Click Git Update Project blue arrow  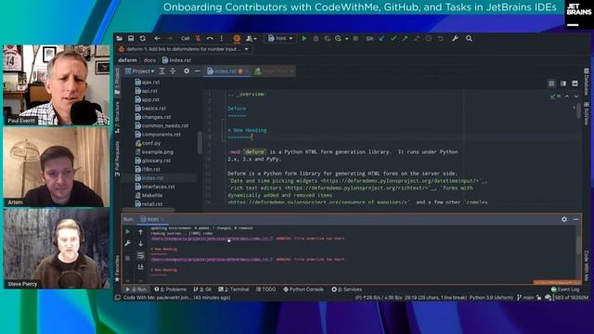381,38
